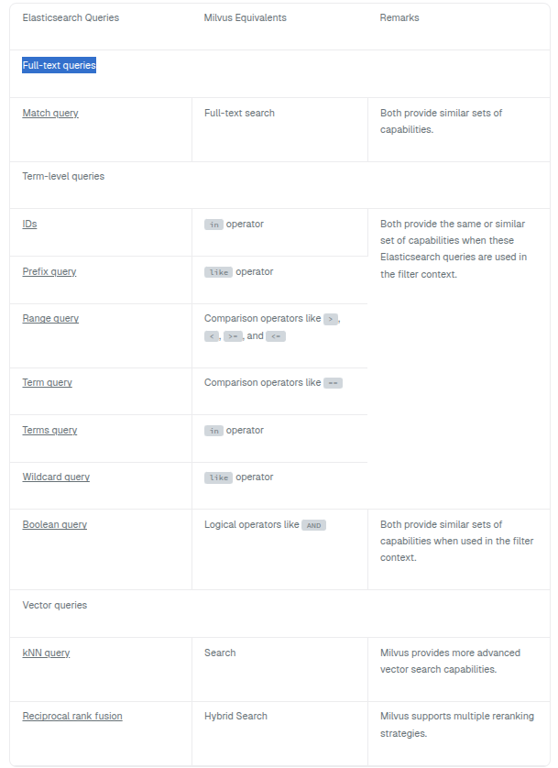Viewport: 558px width, 768px height.
Task: Click the Terms query link
Action: (49, 430)
